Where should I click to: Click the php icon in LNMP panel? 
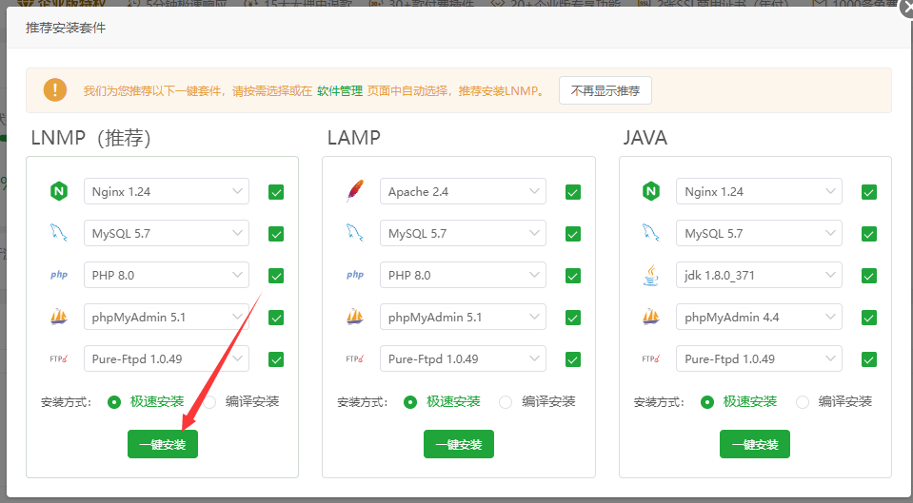59,275
